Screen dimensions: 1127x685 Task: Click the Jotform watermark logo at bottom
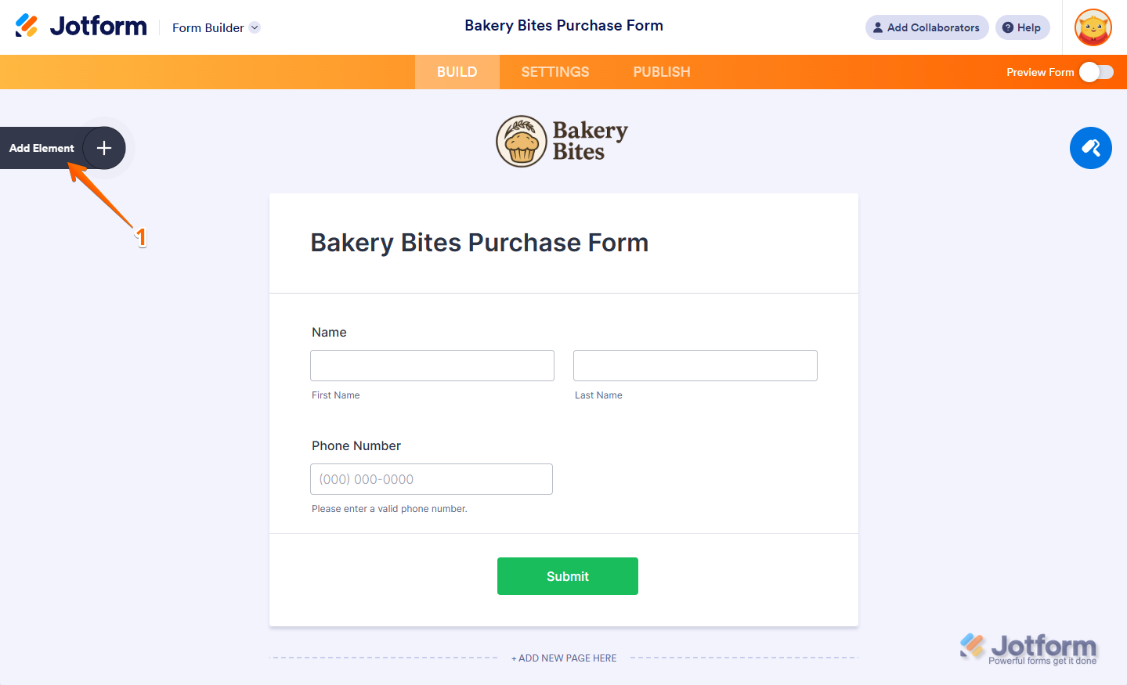[x=1028, y=648]
